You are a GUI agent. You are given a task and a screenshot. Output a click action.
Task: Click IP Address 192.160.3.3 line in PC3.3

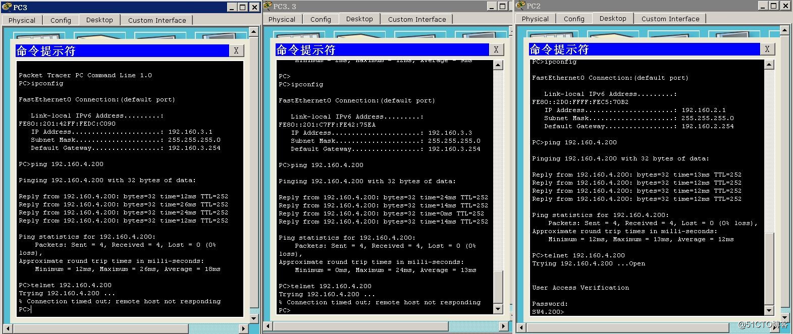click(x=382, y=133)
